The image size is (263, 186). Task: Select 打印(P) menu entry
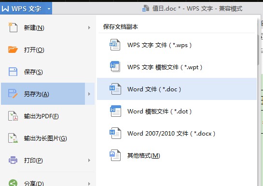pyautogui.click(x=48, y=160)
